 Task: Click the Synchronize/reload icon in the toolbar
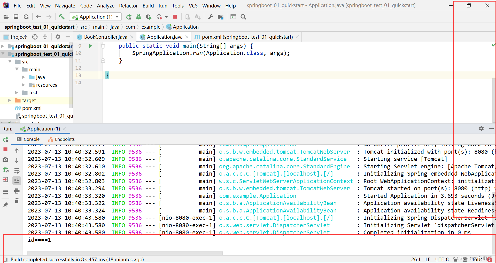point(26,17)
